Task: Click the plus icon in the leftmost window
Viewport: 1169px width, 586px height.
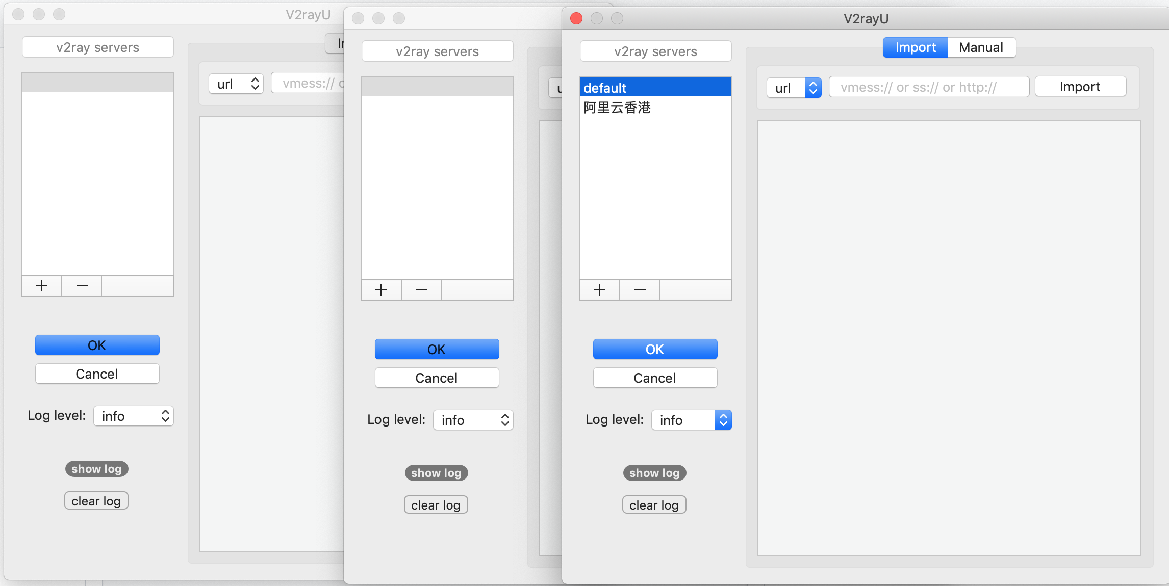Action: click(41, 285)
